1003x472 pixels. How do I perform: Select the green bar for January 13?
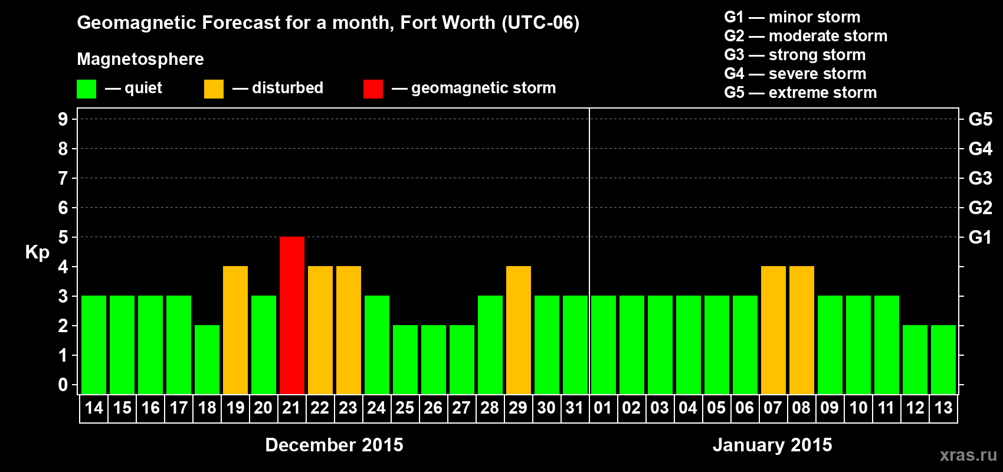click(x=943, y=359)
